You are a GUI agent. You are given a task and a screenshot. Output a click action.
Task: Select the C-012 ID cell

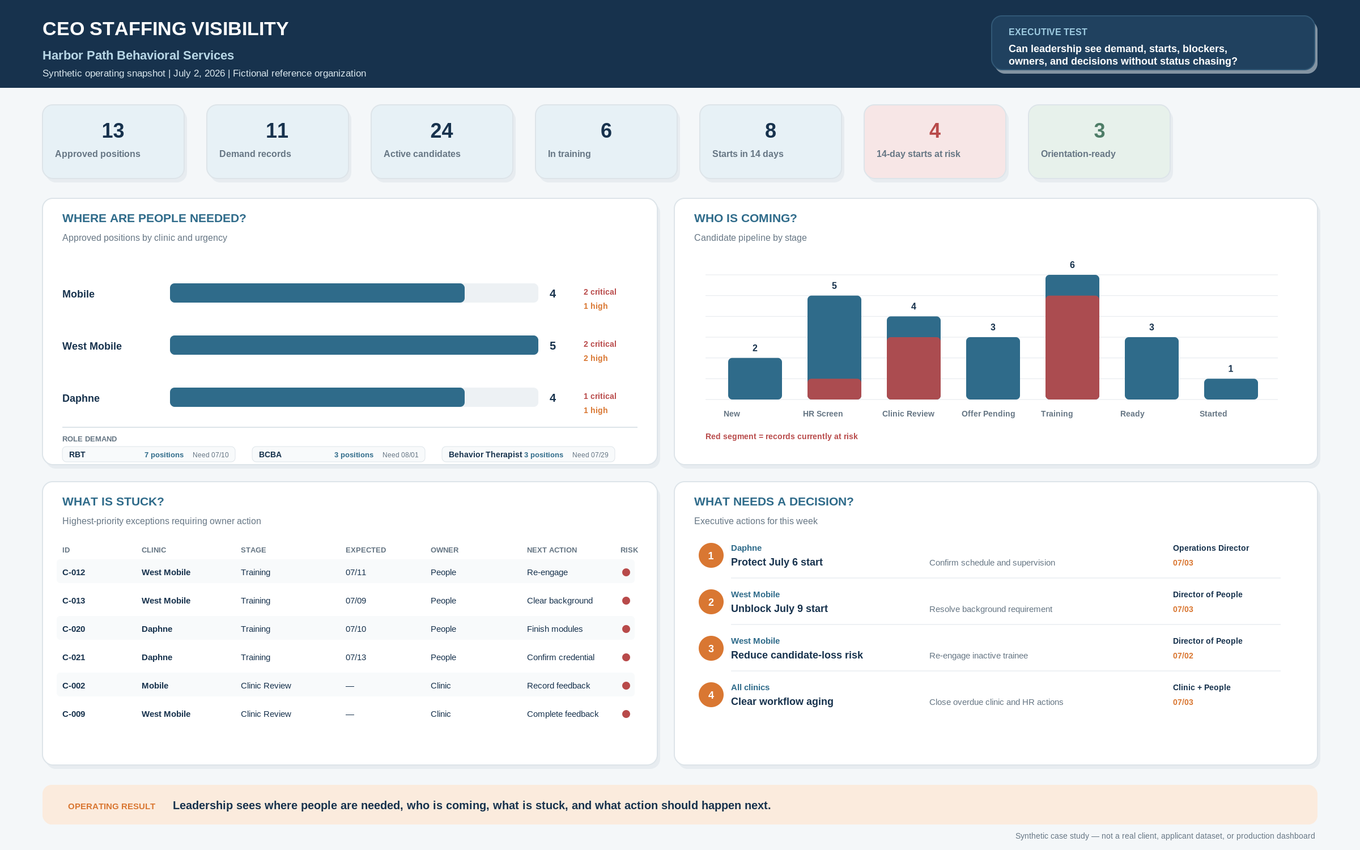74,572
